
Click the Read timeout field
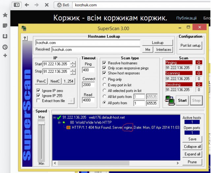(88, 100)
